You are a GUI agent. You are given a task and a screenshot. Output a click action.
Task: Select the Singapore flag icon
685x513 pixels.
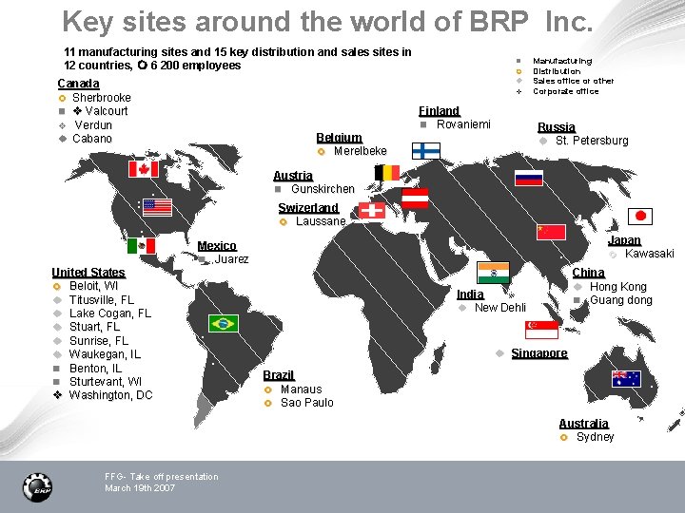click(541, 330)
